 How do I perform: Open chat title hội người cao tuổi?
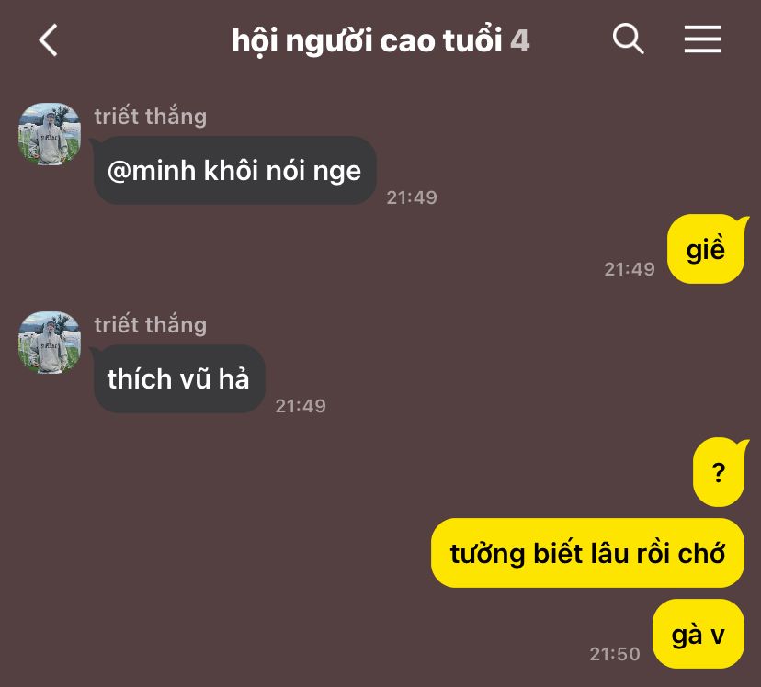[367, 40]
